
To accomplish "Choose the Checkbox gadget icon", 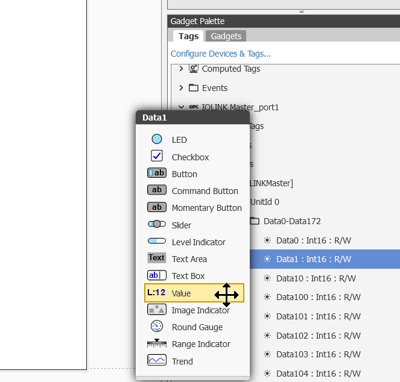I will (157, 155).
